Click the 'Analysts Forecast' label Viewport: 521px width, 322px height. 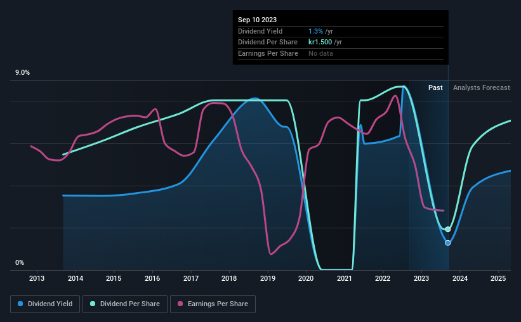pyautogui.click(x=482, y=87)
